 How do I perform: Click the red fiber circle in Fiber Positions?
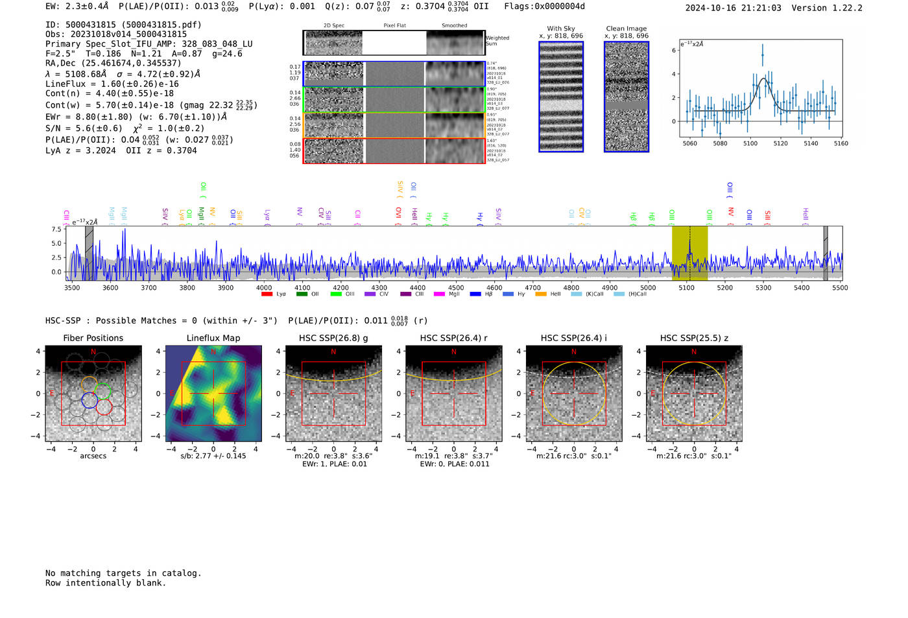point(104,407)
